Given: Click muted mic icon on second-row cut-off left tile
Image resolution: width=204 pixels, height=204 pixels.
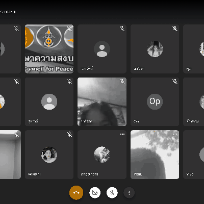Looking at the screenshot, I should [17, 81].
